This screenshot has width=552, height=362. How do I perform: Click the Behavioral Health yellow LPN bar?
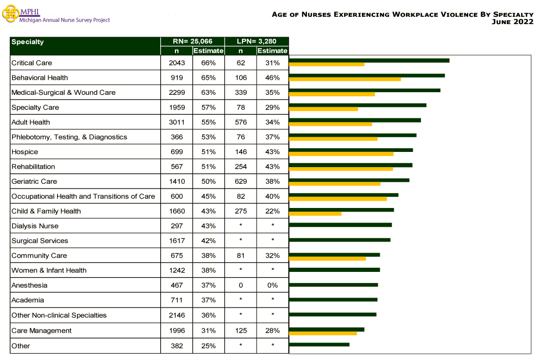point(346,80)
